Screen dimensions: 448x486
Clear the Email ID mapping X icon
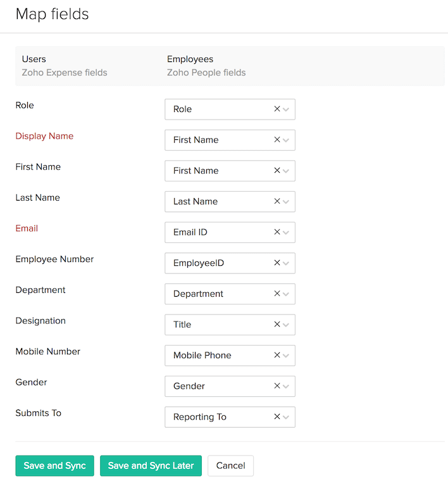[x=277, y=232]
